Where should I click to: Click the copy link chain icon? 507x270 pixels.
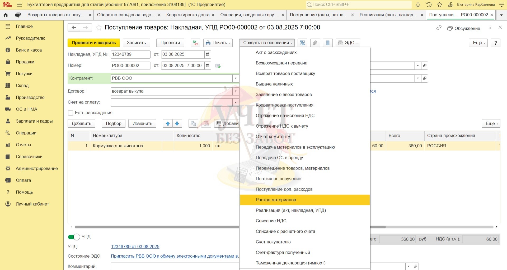(x=439, y=28)
